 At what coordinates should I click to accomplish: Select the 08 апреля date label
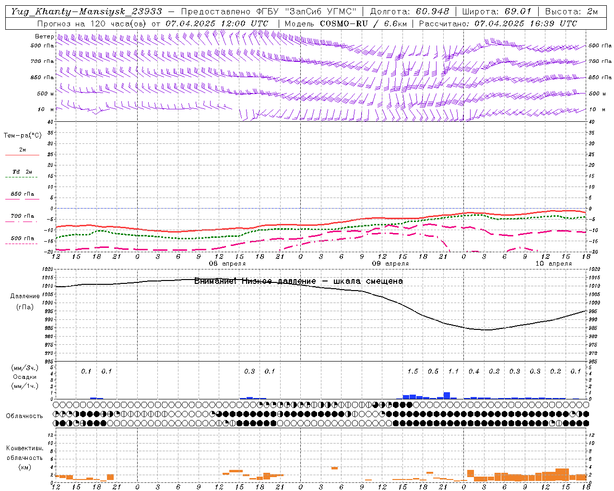(x=227, y=264)
